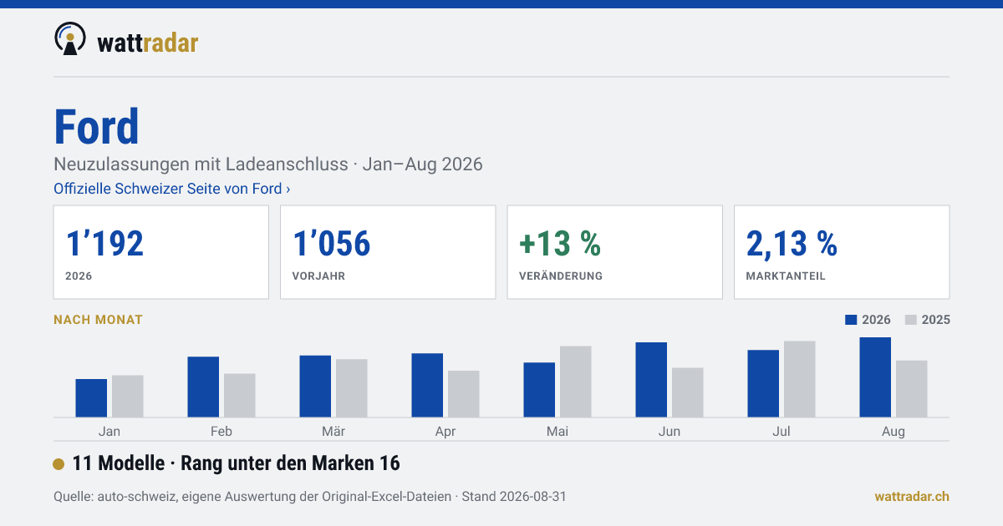Click the 'Mai' axis label
The image size is (1003, 526).
coord(558,432)
